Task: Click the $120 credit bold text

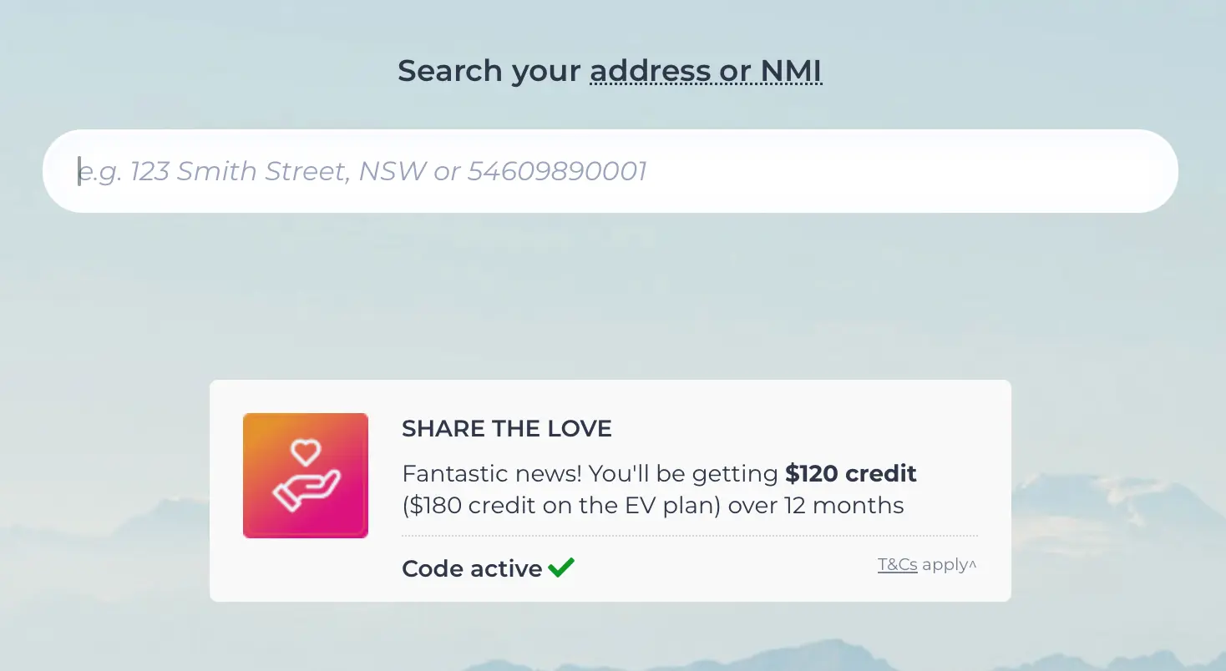Action: pos(849,473)
